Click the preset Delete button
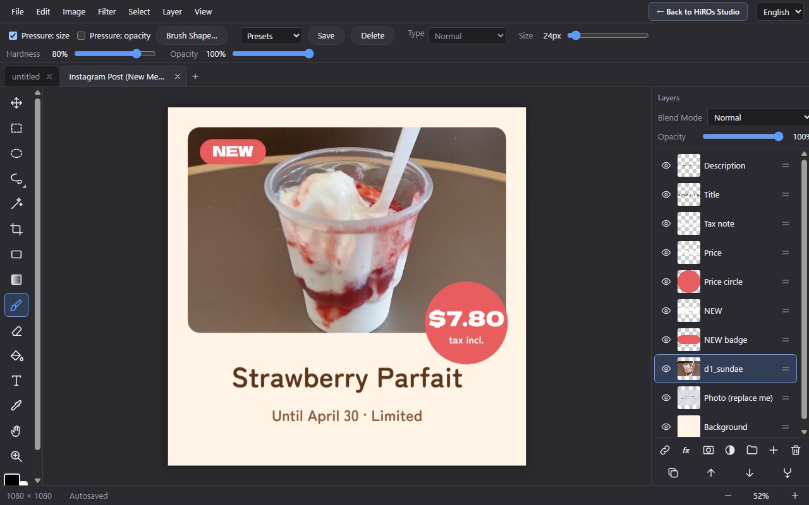The image size is (809, 505). point(372,36)
